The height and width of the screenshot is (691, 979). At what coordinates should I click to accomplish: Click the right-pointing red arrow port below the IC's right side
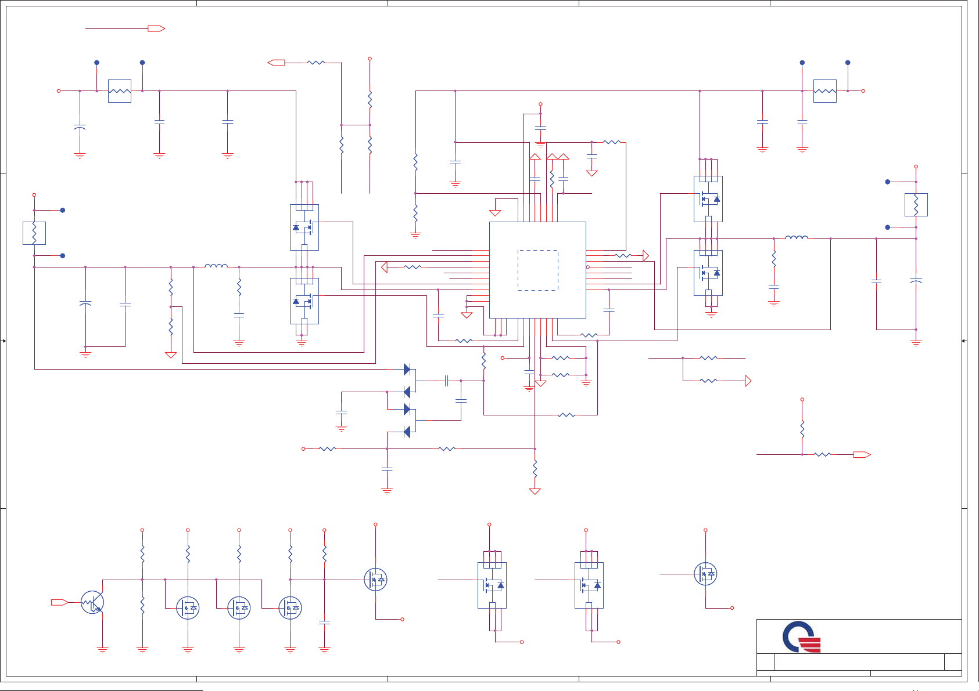748,381
